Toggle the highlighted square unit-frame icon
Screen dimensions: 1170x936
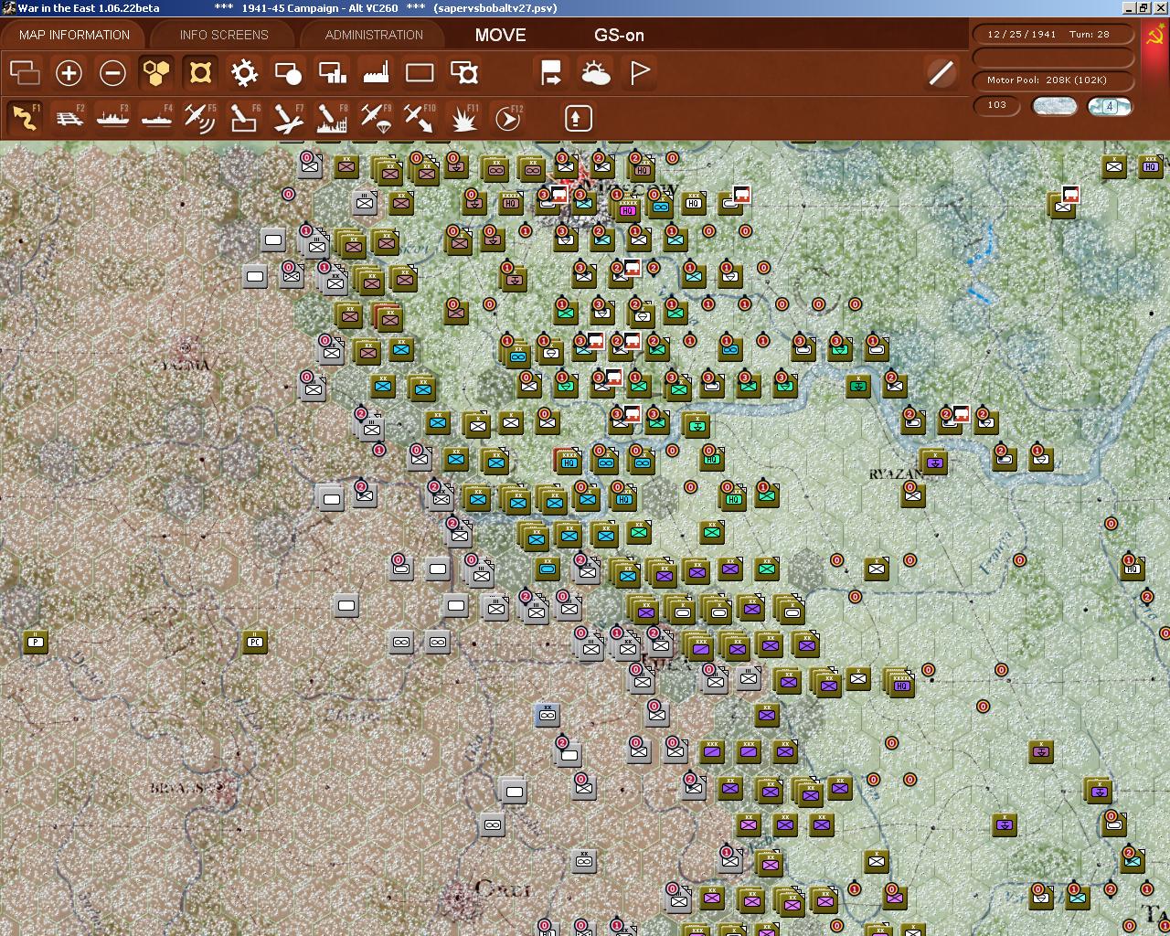200,73
